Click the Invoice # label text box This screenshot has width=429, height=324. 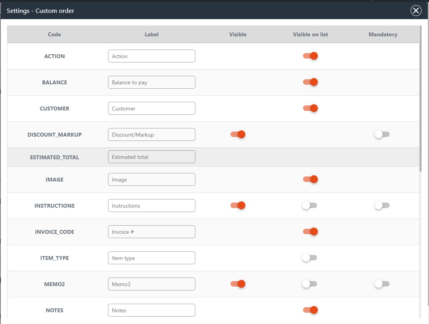[151, 232]
